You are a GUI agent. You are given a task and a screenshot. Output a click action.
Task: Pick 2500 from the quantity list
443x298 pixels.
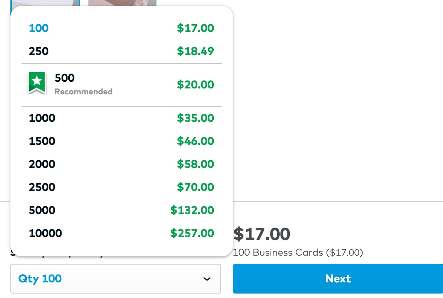42,187
